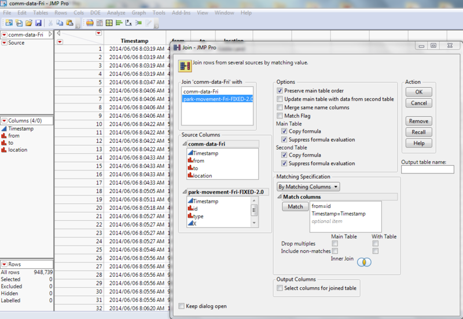Select the 'Timestamp=Timestamp' match entry
Viewport: 463px width, 319px height.
click(339, 214)
